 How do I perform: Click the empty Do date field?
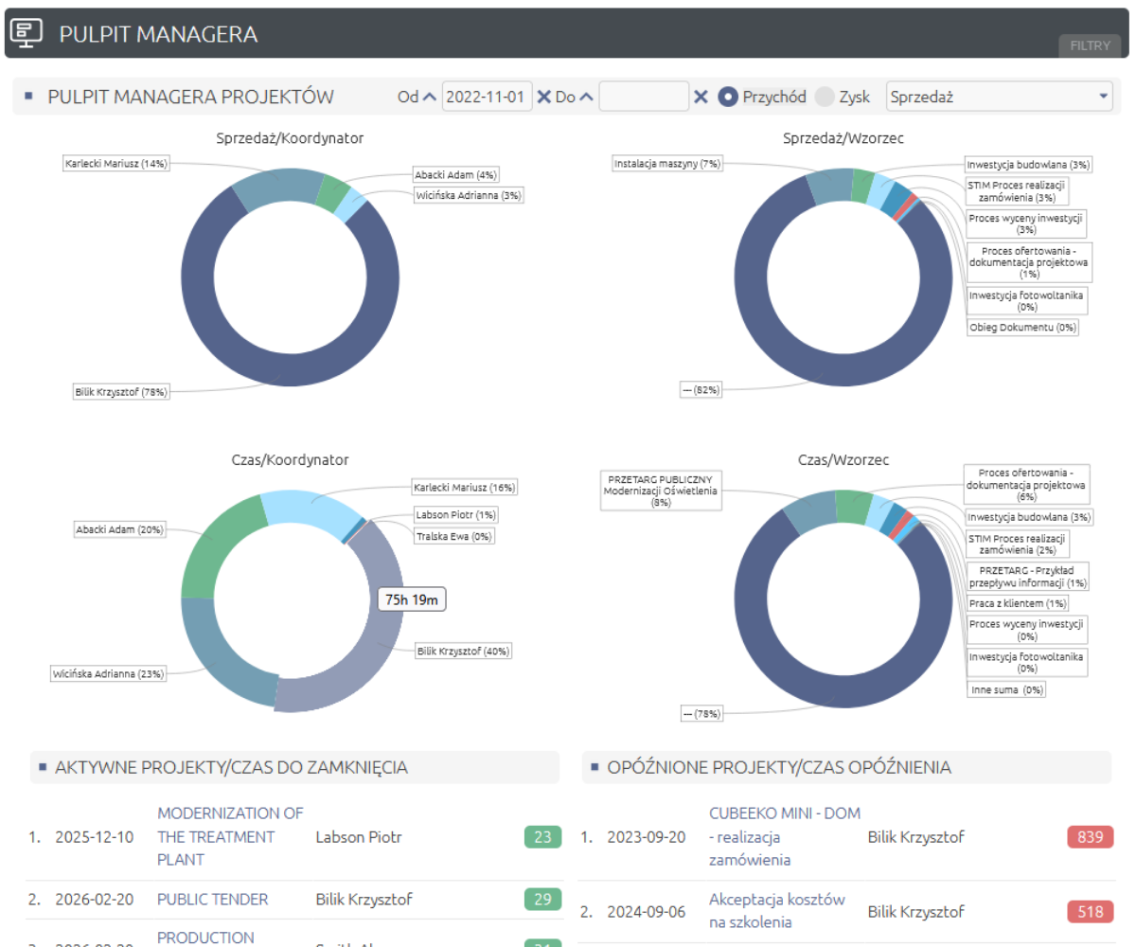(644, 97)
